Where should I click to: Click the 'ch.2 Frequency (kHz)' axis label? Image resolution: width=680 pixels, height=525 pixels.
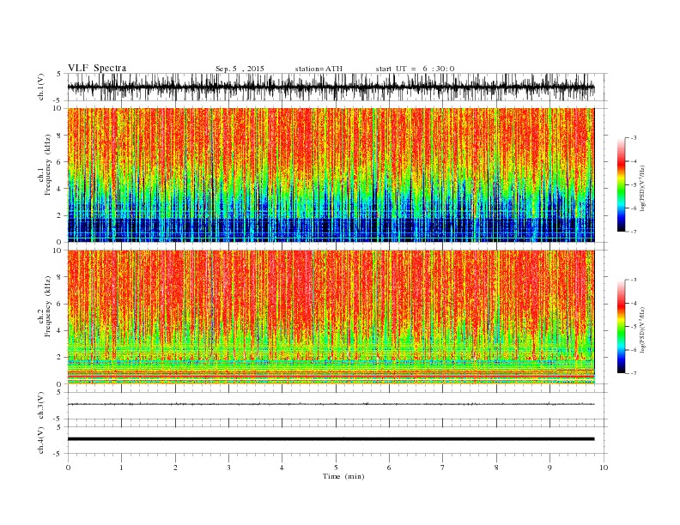tap(46, 307)
